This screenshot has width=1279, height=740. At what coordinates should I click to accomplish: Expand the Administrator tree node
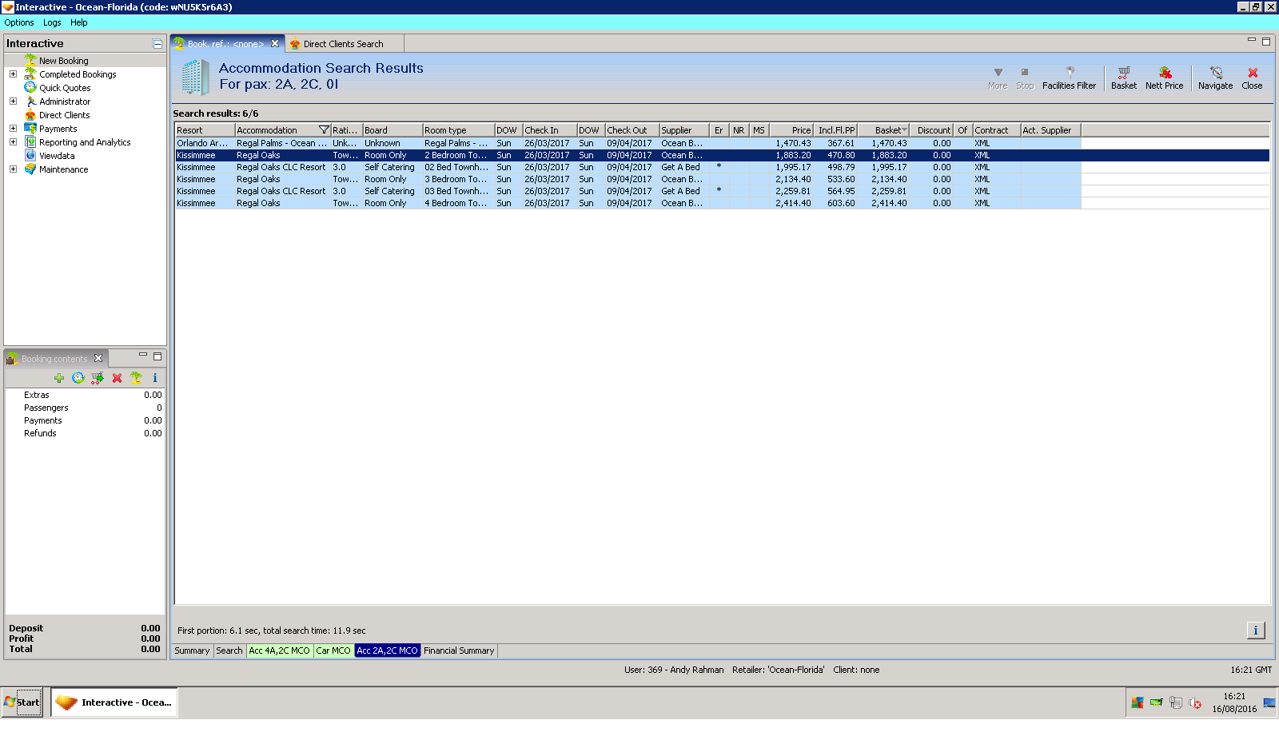13,101
